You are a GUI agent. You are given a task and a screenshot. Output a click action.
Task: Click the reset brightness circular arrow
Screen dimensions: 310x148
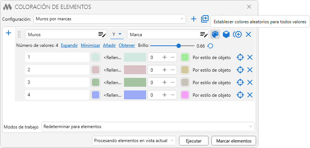point(210,46)
